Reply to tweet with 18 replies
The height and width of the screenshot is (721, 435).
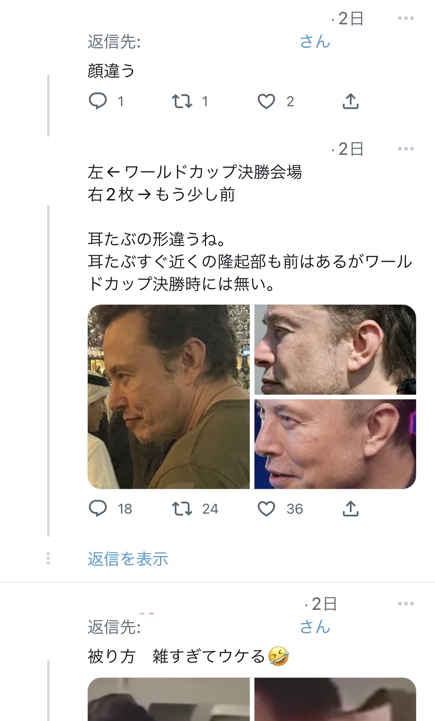pos(98,509)
